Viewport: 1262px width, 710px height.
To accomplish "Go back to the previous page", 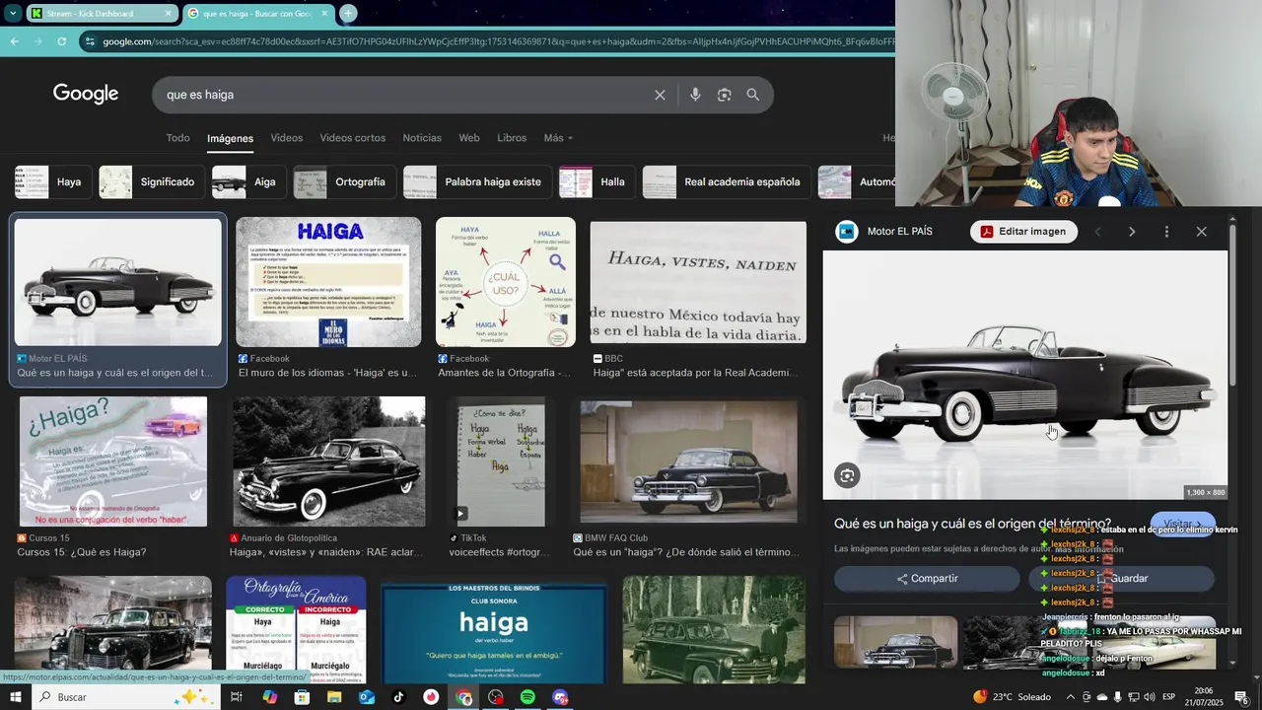I will point(14,41).
